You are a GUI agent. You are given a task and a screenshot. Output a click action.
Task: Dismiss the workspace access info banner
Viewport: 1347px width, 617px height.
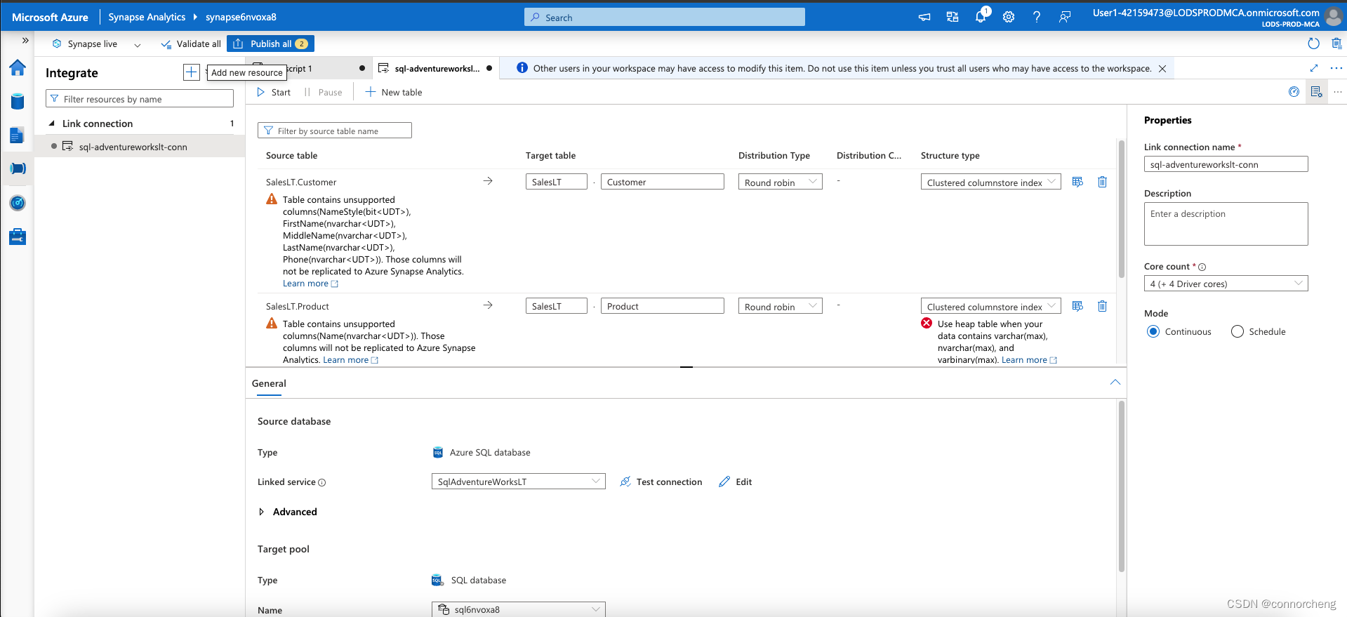pos(1162,68)
